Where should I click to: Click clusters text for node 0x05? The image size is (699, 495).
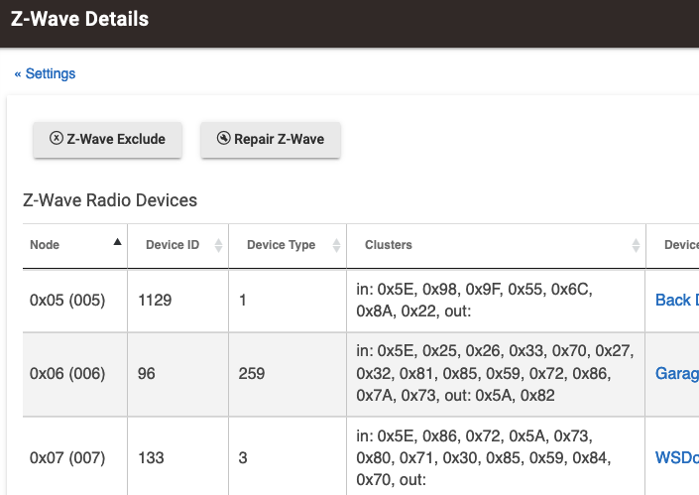point(474,301)
